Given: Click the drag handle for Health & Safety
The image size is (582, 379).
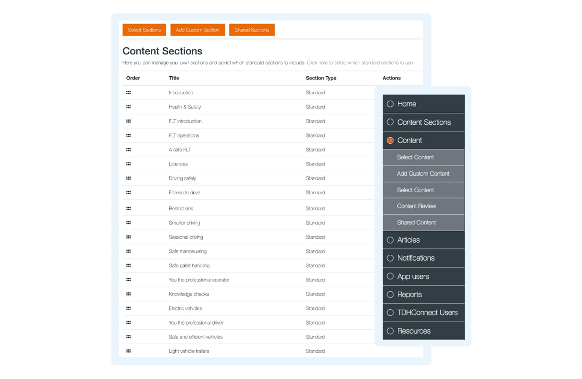Looking at the screenshot, I should click(x=129, y=107).
